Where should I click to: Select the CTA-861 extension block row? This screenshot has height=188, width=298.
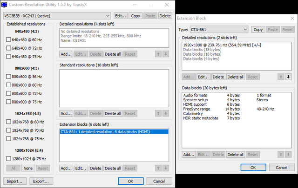[x=114, y=132]
